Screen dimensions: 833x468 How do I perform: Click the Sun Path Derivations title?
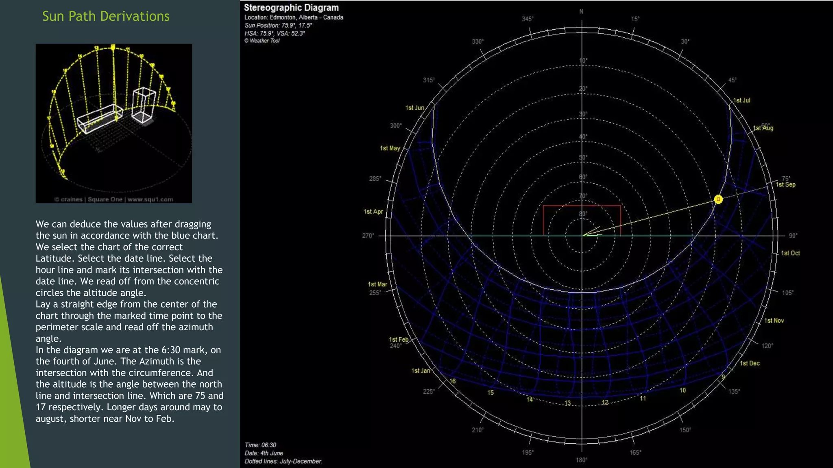(106, 16)
